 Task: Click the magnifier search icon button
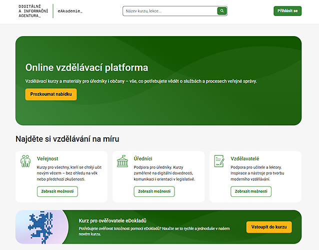(x=221, y=11)
